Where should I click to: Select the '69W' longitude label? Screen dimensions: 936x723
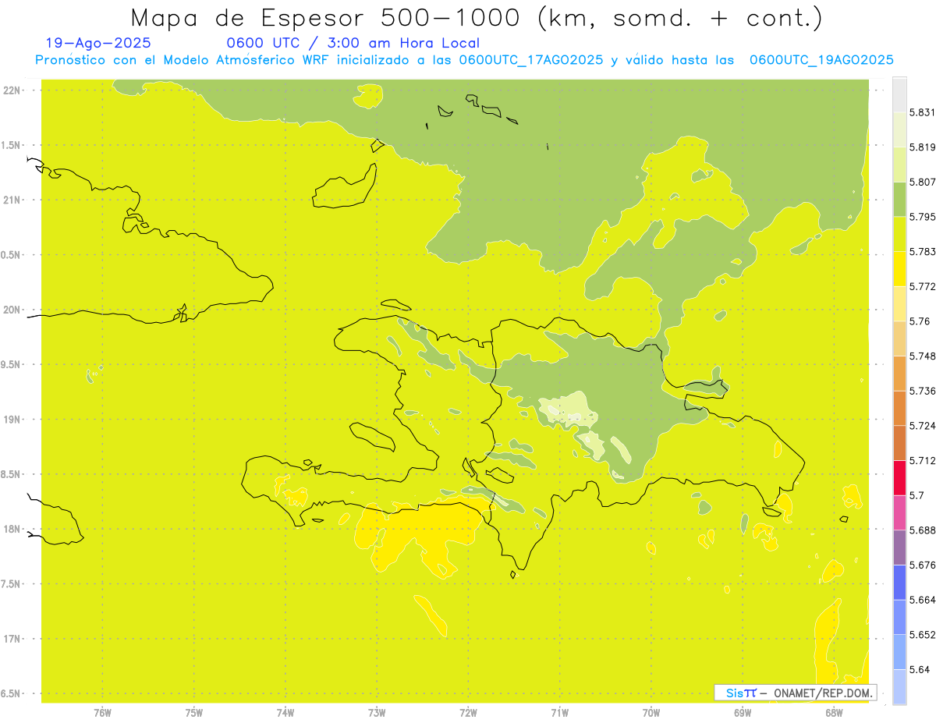click(743, 714)
